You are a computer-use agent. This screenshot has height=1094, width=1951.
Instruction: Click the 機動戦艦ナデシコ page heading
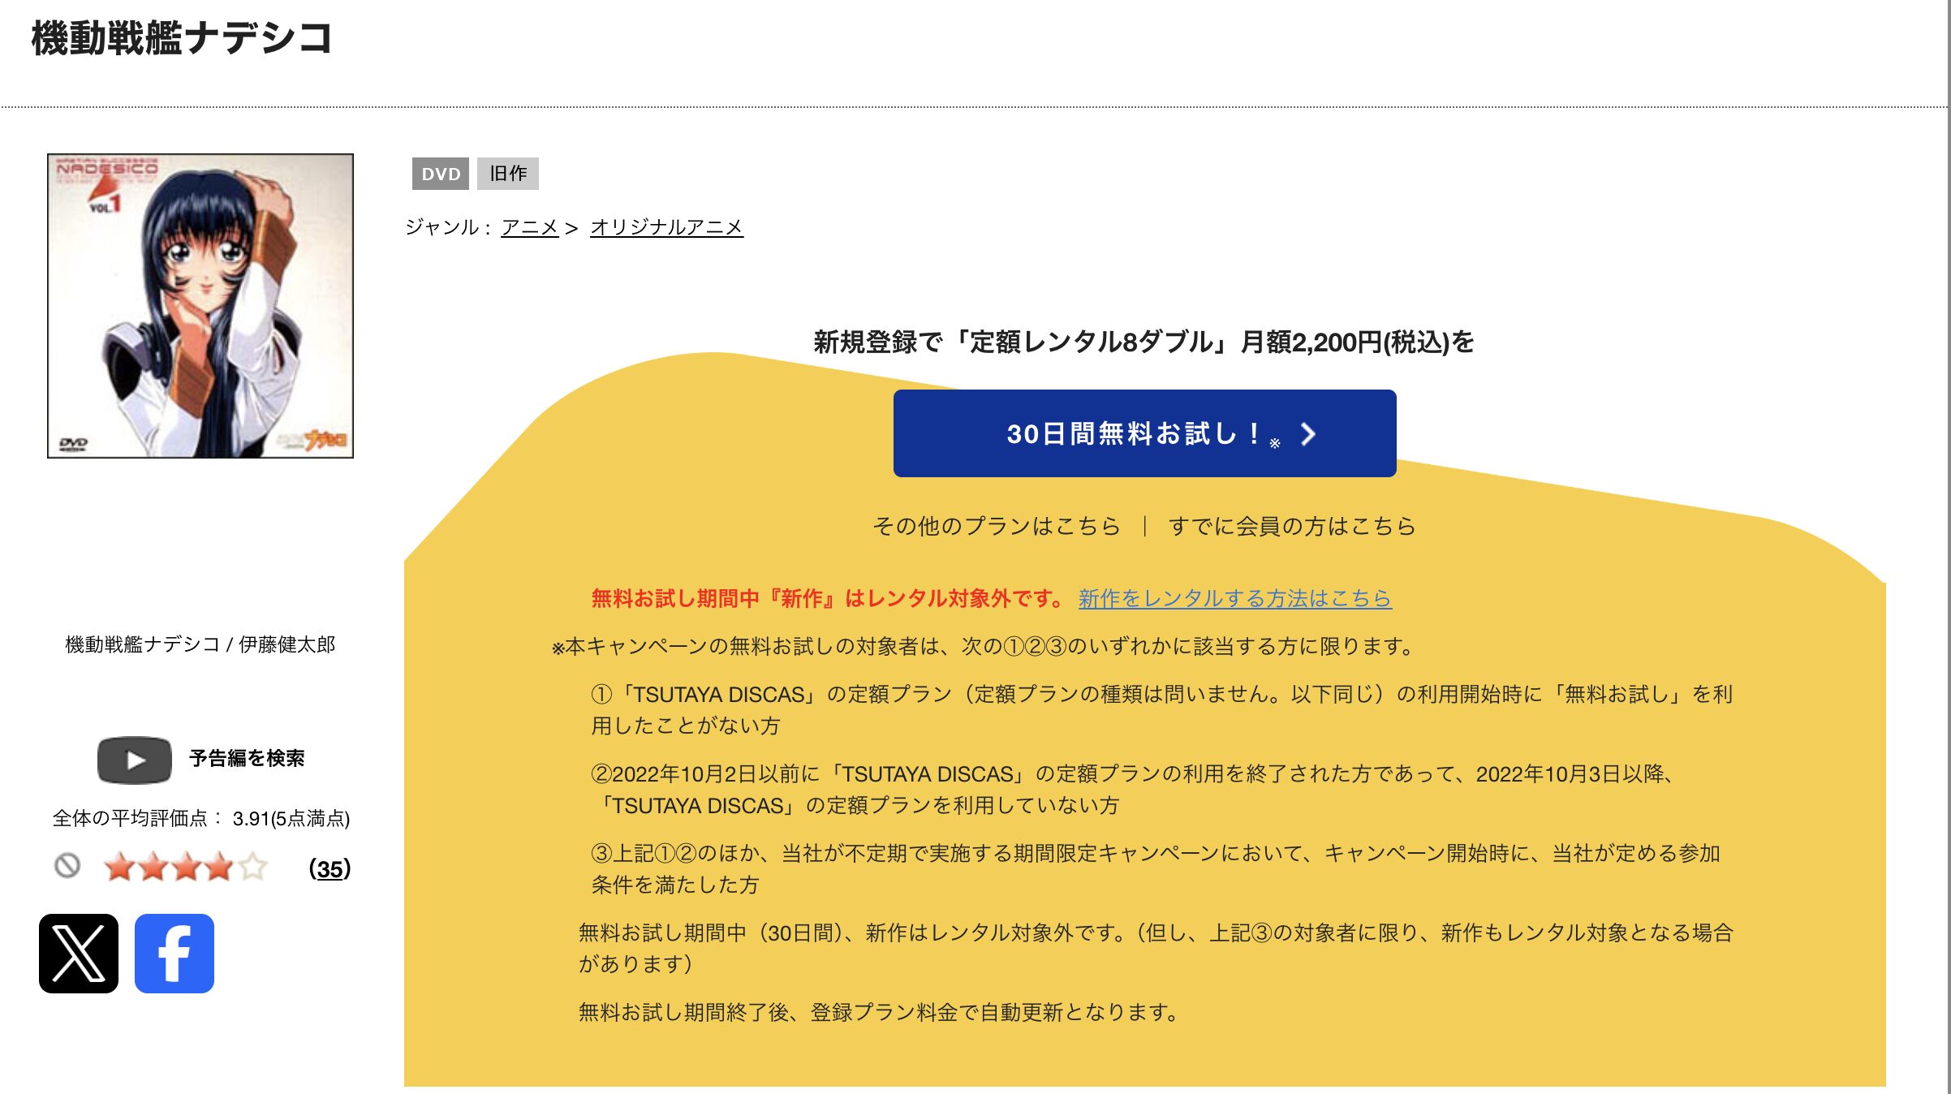pyautogui.click(x=183, y=38)
